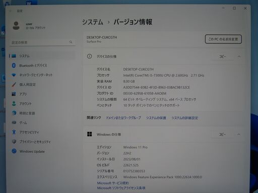Click 実装 RAM value 8.00 GB
258x193 pixels.
[x=129, y=81]
